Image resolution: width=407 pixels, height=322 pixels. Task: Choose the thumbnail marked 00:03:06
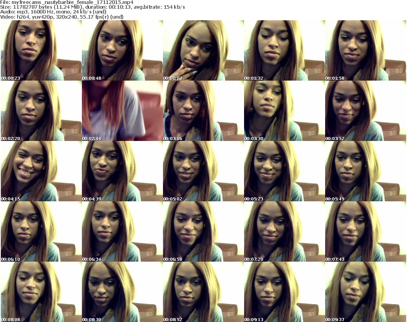tap(203, 111)
